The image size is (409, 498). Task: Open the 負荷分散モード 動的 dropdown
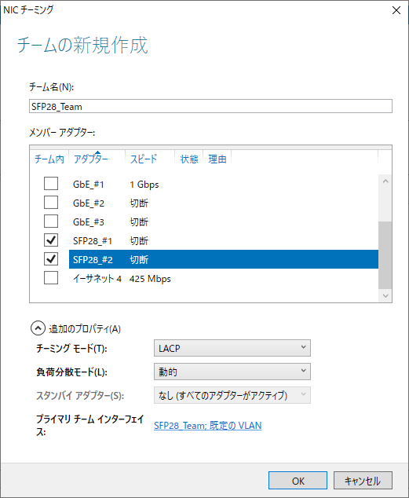point(232,372)
